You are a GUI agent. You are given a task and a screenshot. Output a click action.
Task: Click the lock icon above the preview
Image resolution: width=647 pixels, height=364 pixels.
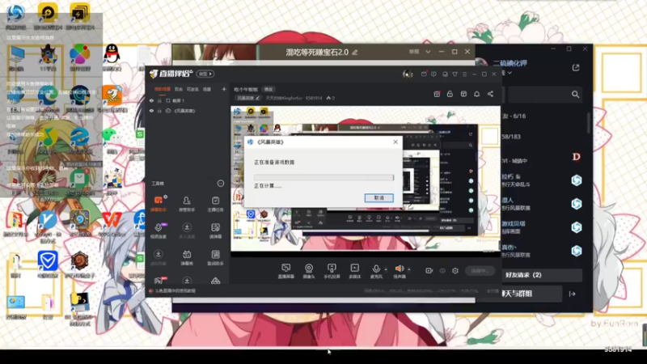[x=450, y=94]
